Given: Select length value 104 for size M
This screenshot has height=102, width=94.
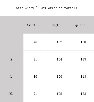Looking at the screenshot, I should point(59,59).
